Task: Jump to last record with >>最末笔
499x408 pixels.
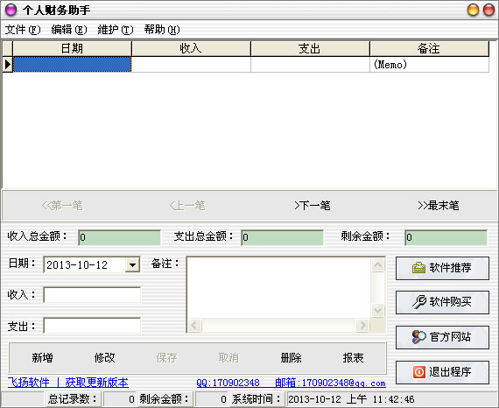Action: [439, 206]
